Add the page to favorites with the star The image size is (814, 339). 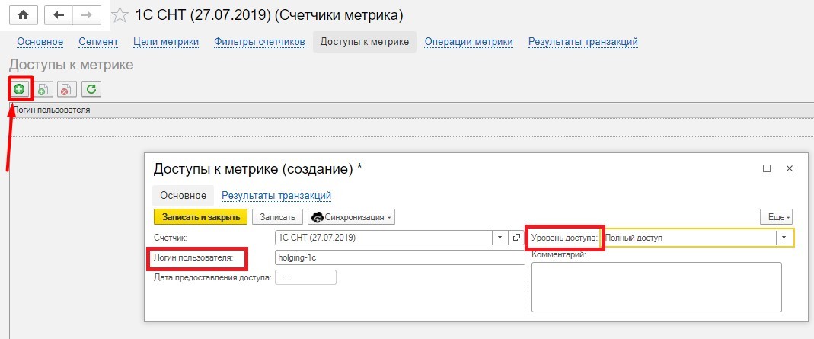click(120, 15)
